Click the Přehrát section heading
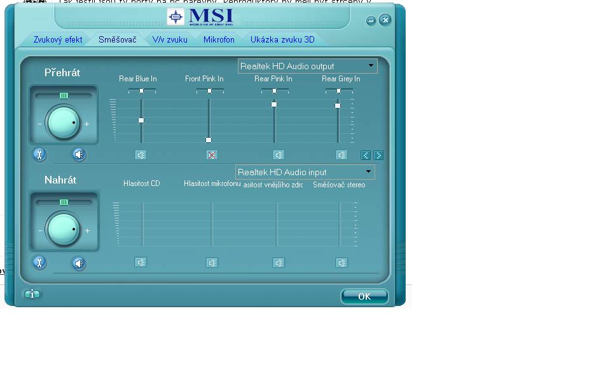 point(62,73)
